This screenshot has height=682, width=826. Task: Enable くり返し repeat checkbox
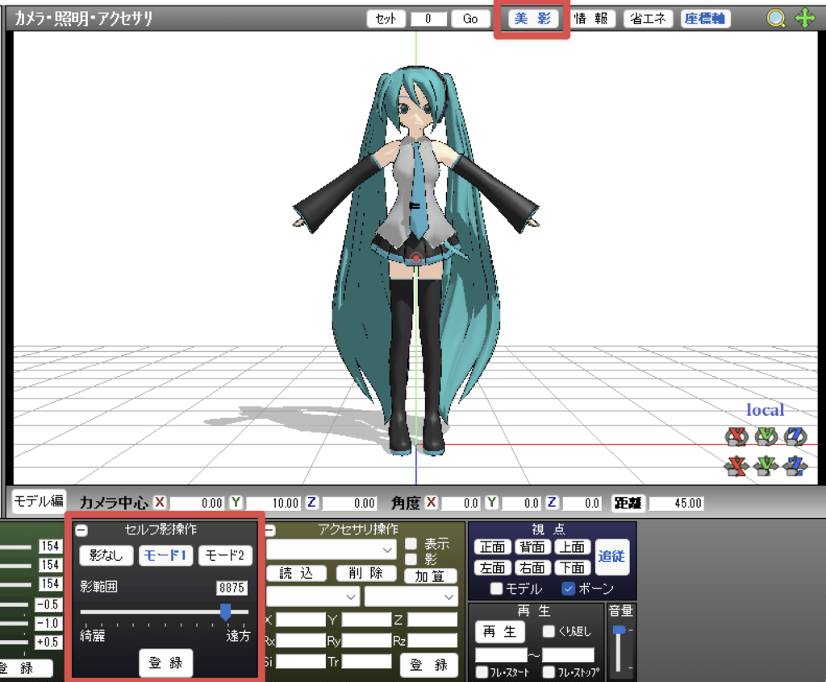click(x=549, y=631)
